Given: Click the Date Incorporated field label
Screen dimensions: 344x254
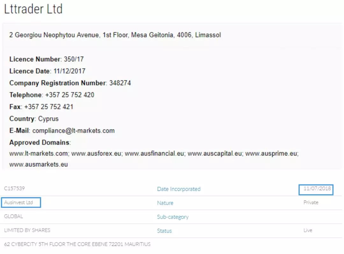Looking at the screenshot, I should (179, 189).
